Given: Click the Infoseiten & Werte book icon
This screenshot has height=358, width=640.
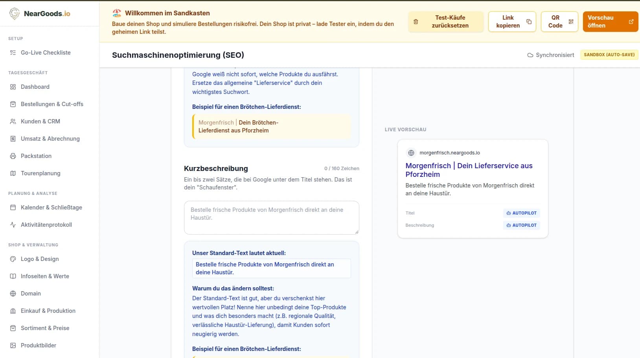Looking at the screenshot, I should 13,276.
